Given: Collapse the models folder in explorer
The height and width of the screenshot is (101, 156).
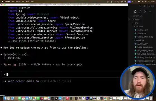Looking at the screenshot, I should [140, 26].
